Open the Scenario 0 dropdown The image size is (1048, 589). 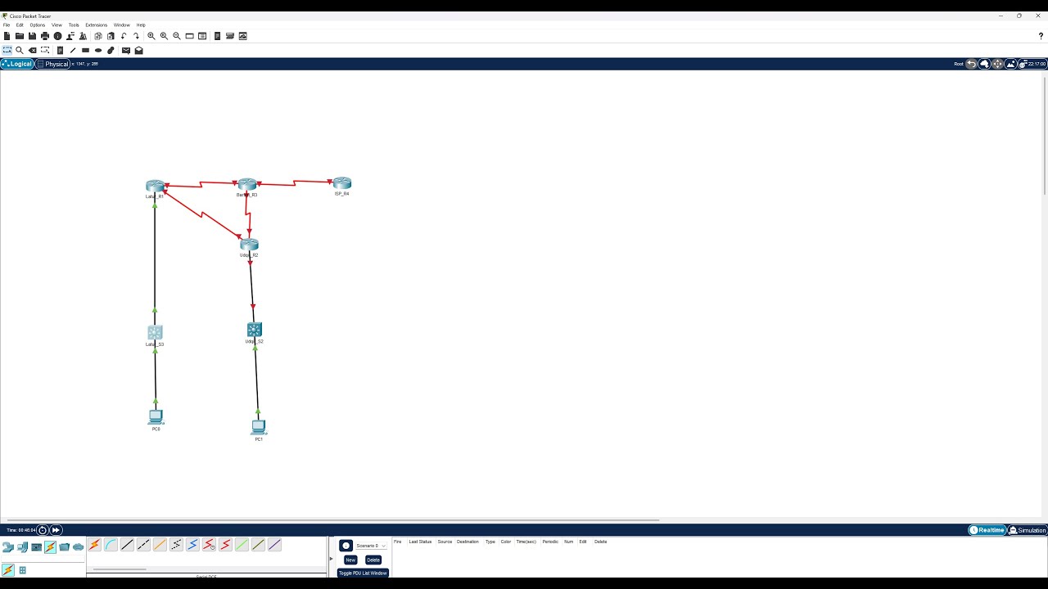371,546
